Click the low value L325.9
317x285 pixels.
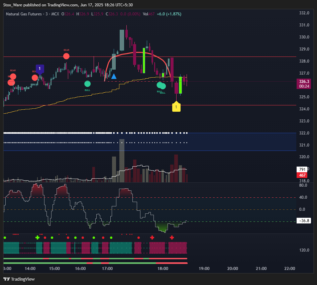click(x=97, y=14)
